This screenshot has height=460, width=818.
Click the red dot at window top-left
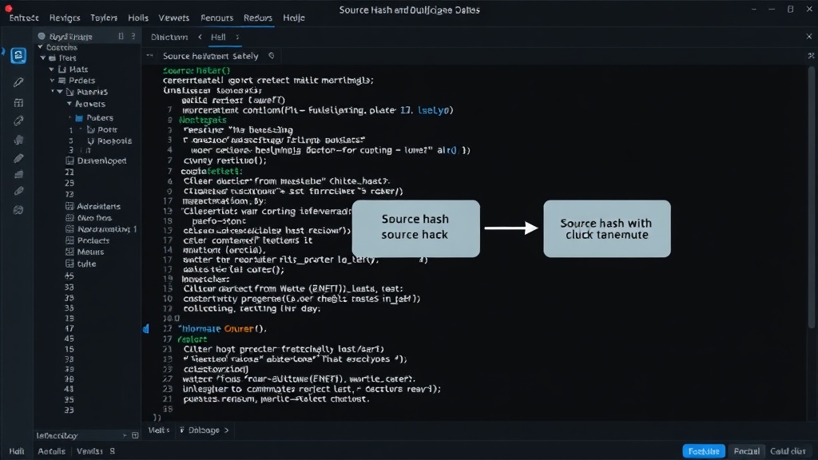[8, 8]
